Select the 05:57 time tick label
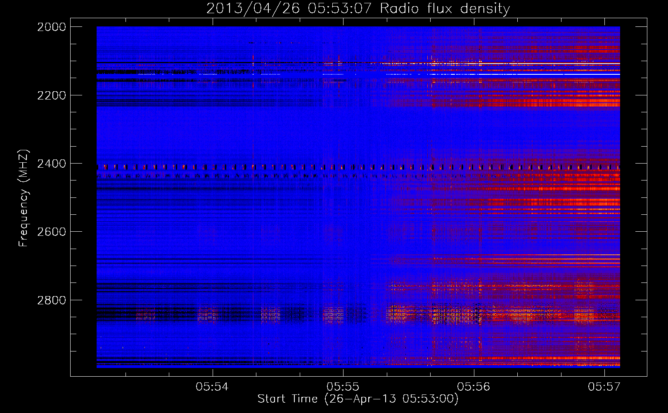The height and width of the screenshot is (413, 668). (x=604, y=387)
